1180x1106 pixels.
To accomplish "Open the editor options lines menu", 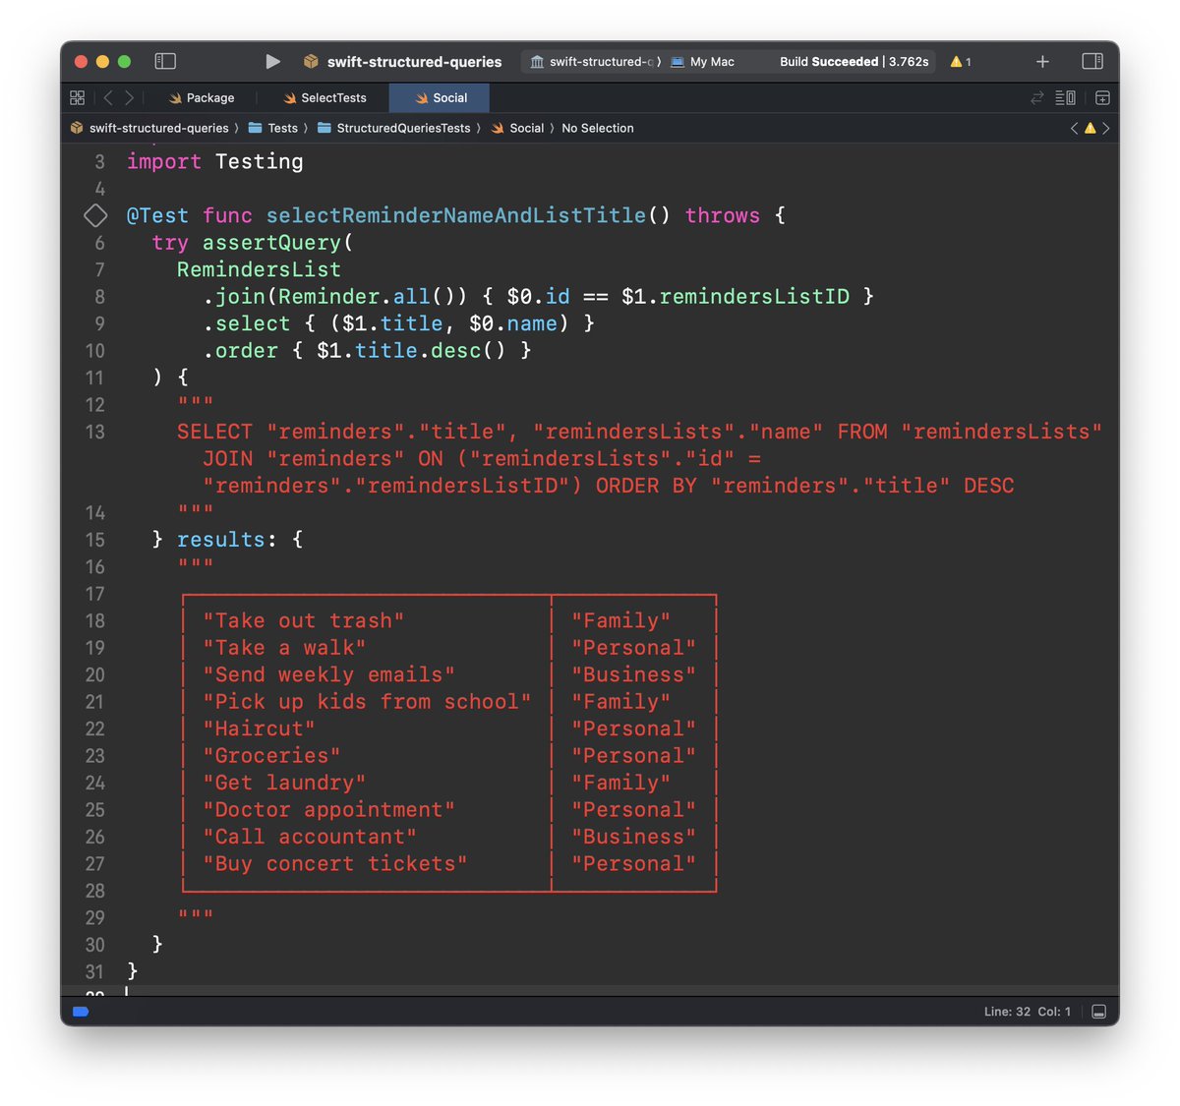I will coord(1065,97).
